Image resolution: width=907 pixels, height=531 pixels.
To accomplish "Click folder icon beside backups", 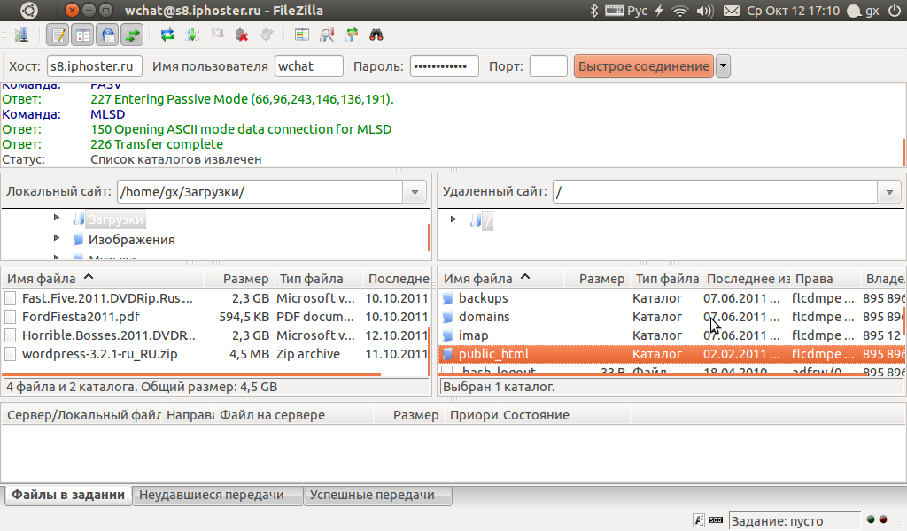I will (x=447, y=299).
